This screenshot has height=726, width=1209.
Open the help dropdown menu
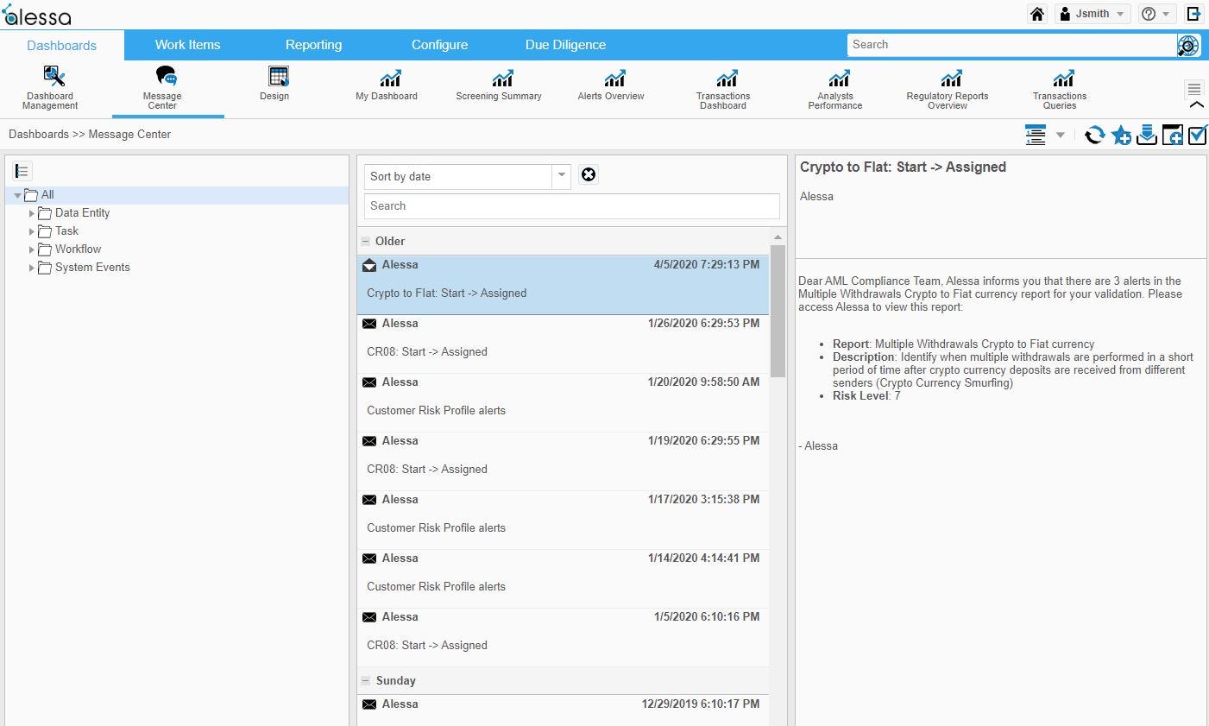(x=1155, y=14)
